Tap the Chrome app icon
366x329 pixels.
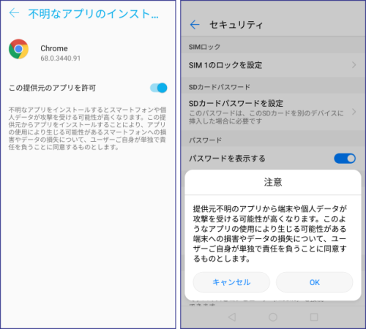tap(18, 49)
